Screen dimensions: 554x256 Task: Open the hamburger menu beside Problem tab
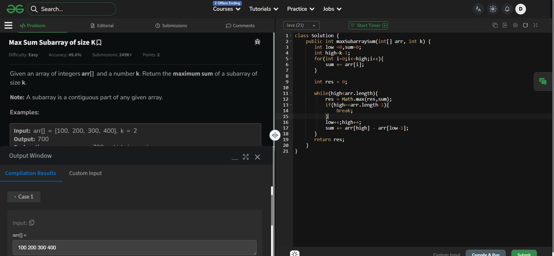tap(8, 25)
